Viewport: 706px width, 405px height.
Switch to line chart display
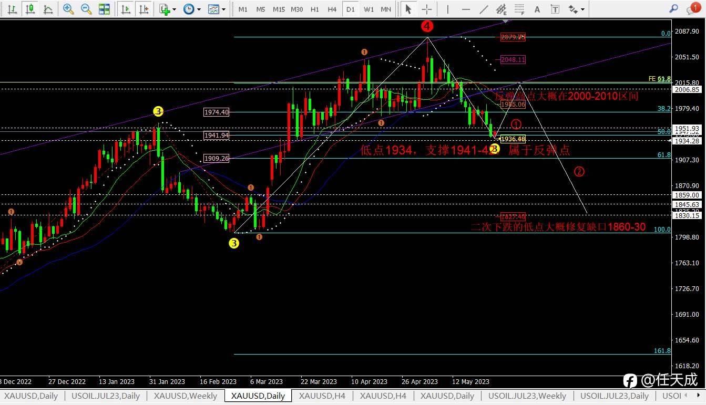48,9
